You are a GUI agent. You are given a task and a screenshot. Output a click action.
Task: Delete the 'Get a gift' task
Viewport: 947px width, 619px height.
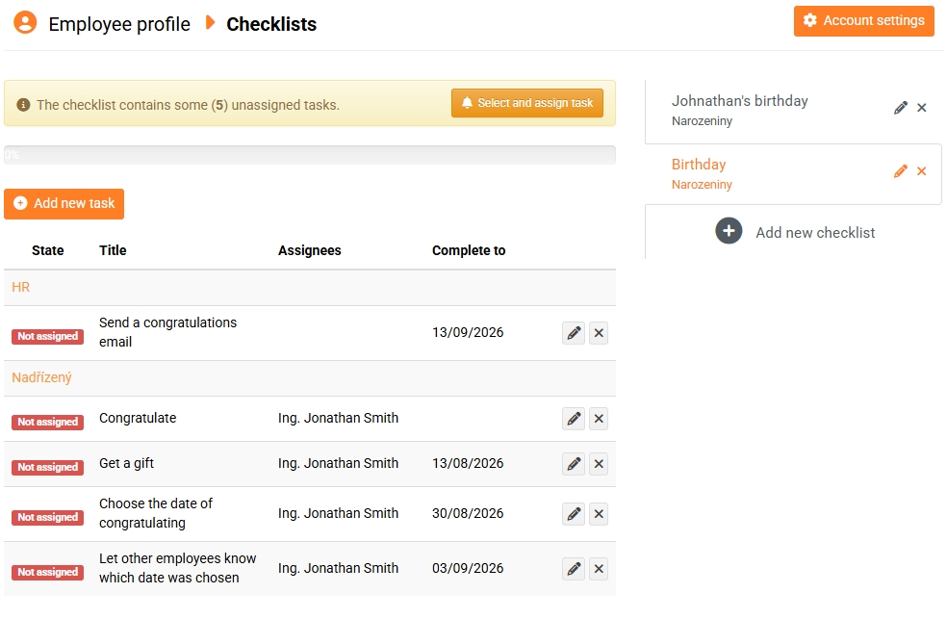(599, 464)
